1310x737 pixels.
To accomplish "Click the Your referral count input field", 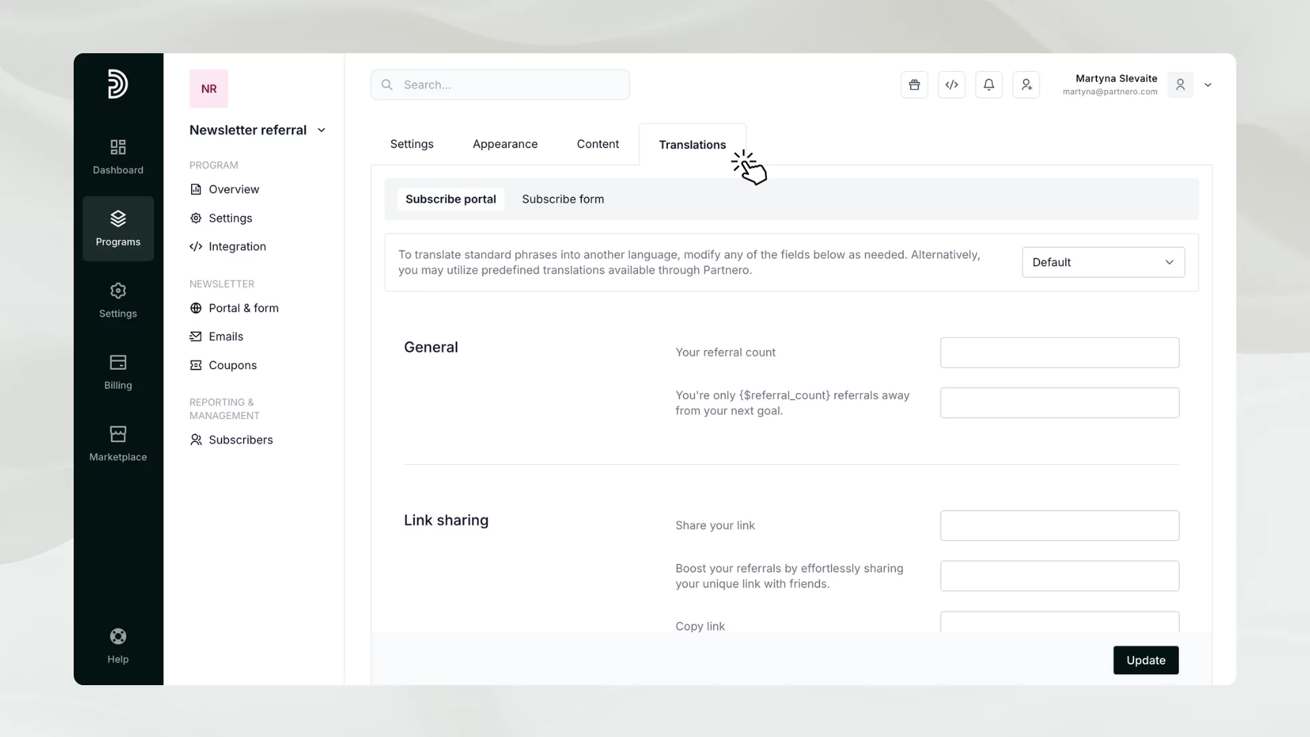I will pos(1059,352).
